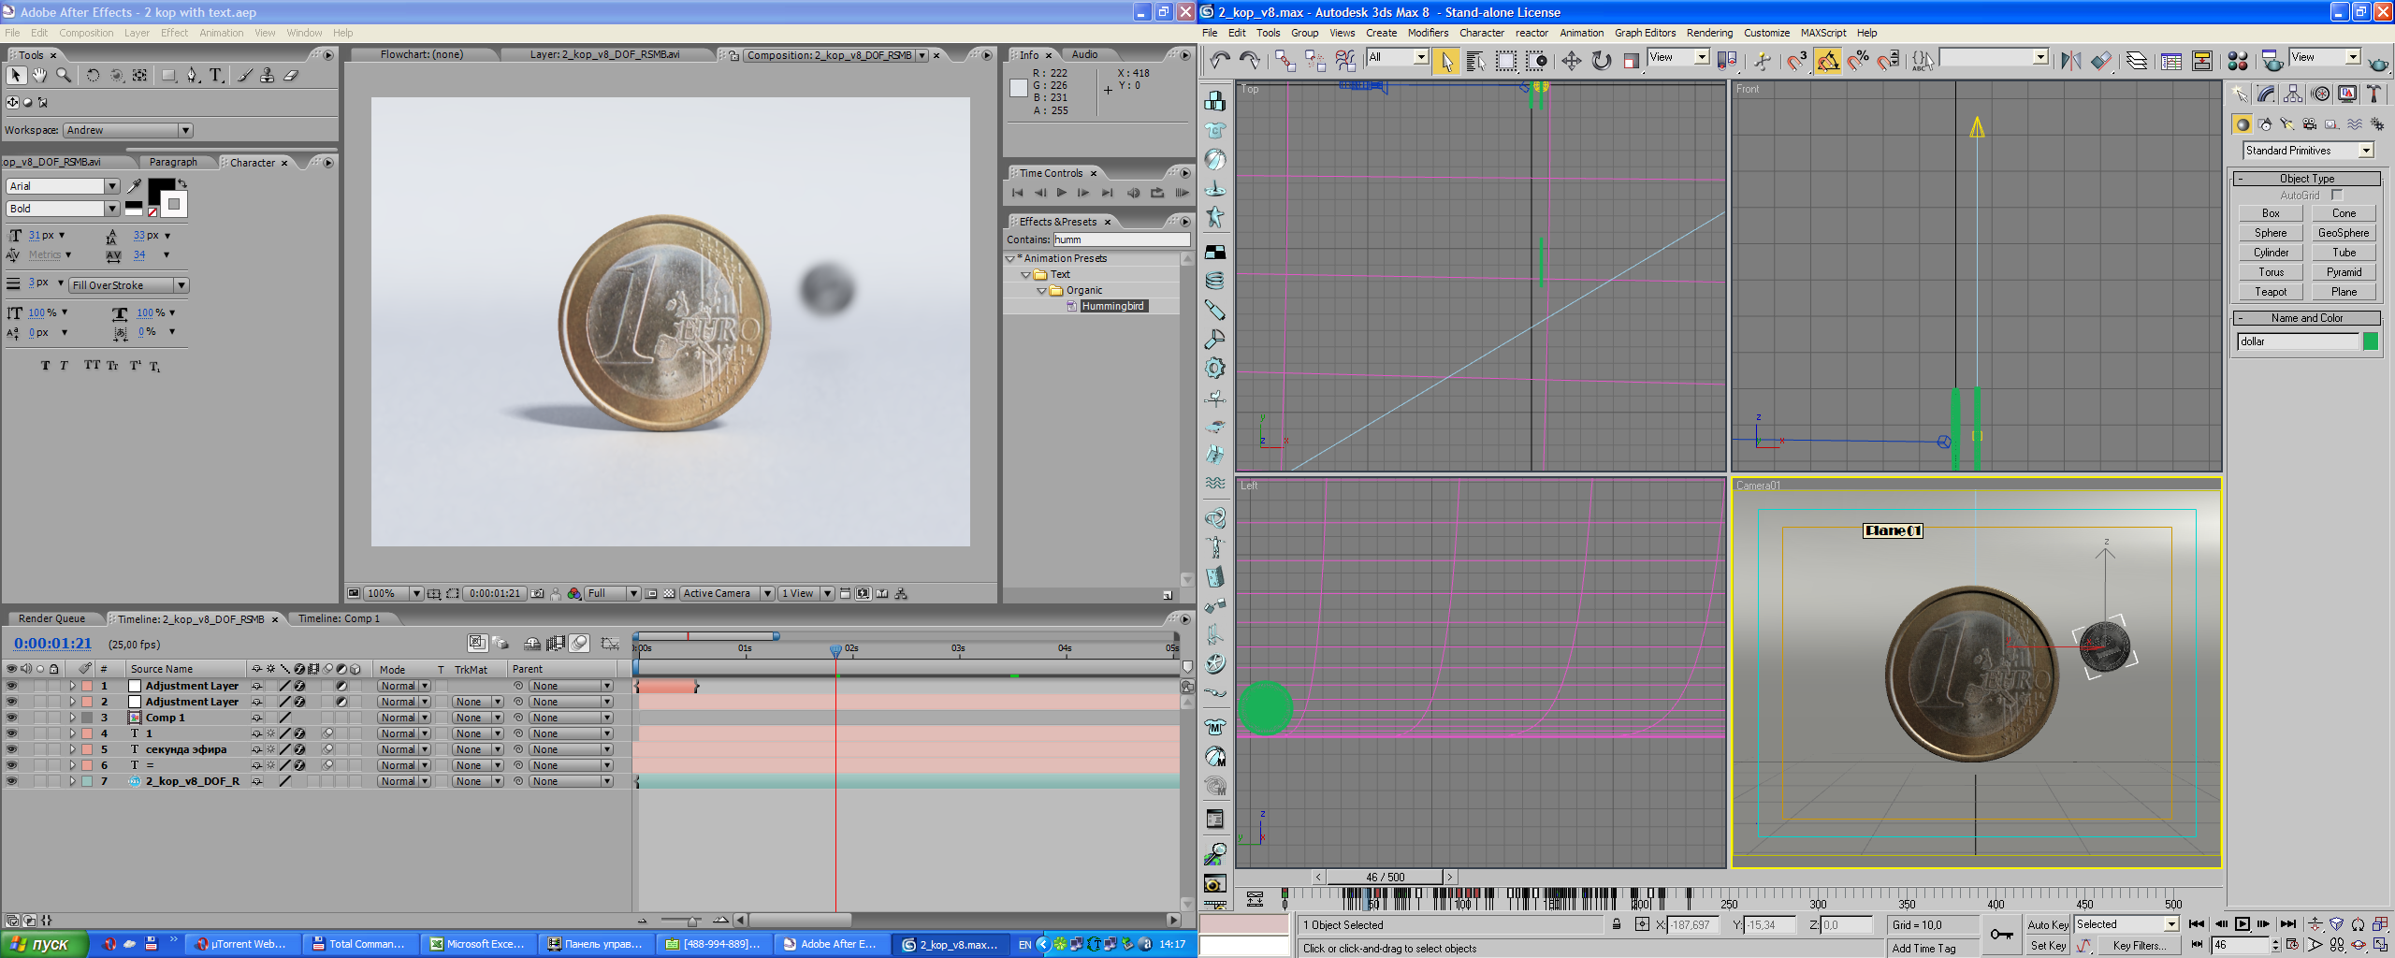Screen dimensions: 2395x958
Task: Create a Teapot primitive in 3ds Max
Action: [2271, 292]
